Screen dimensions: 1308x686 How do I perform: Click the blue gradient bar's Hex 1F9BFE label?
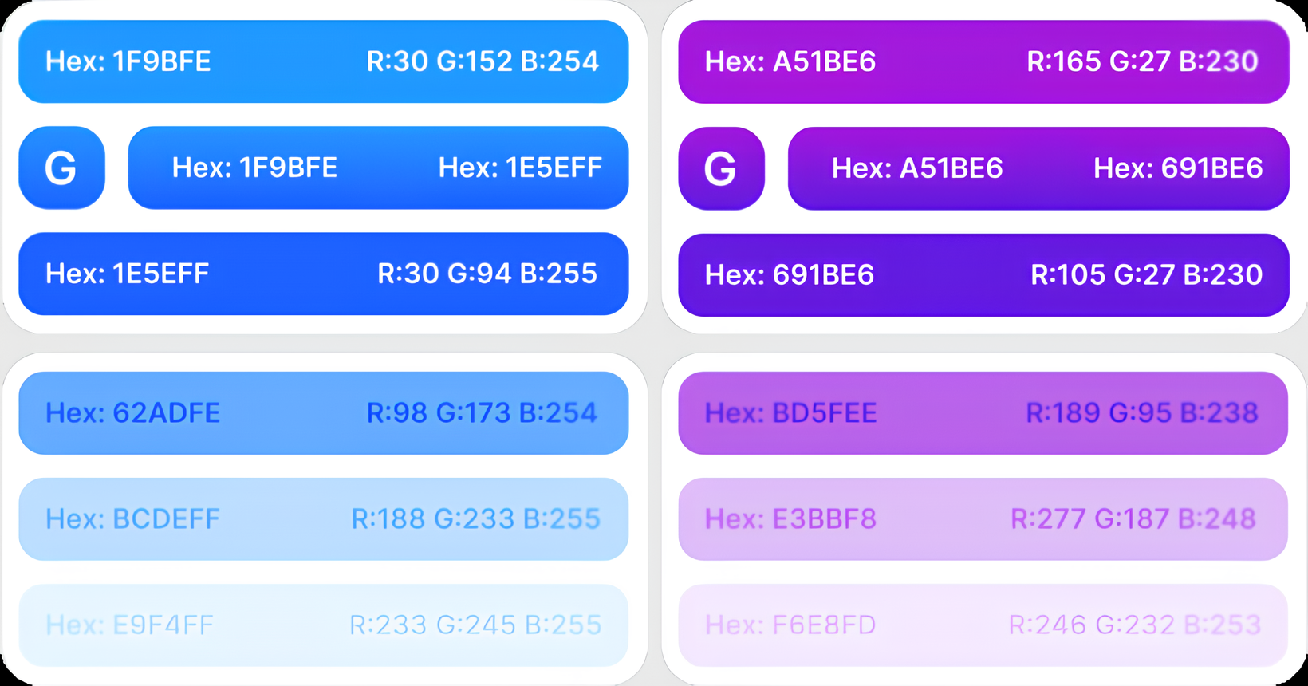pos(254,168)
